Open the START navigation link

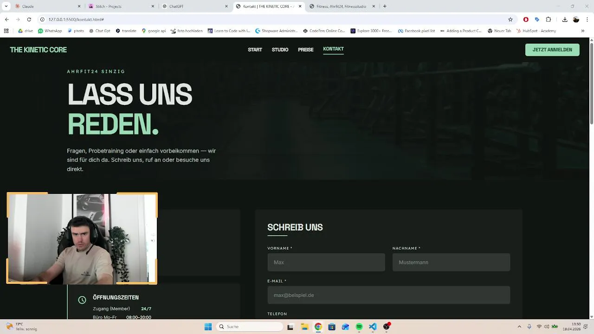(255, 50)
